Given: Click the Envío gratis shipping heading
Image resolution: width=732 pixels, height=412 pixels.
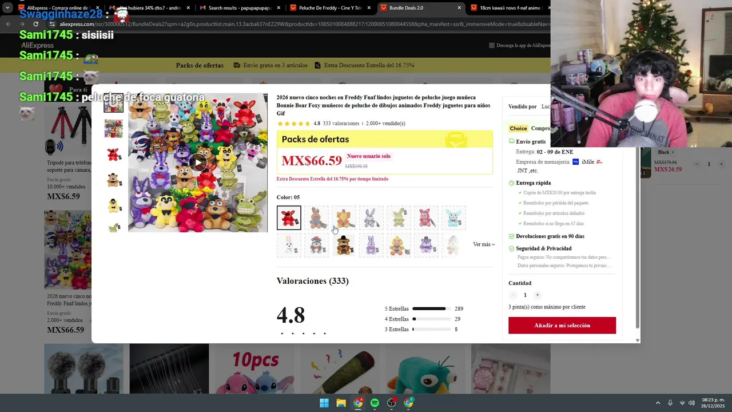Looking at the screenshot, I should coord(531,142).
